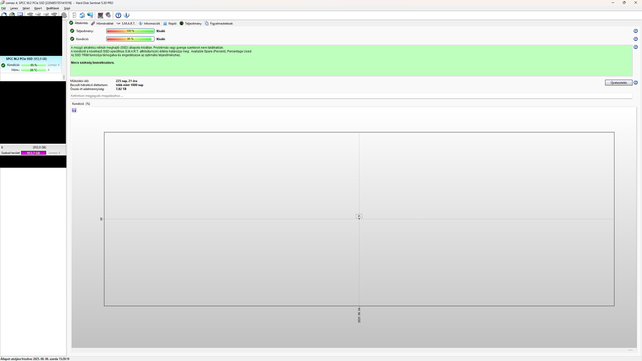Click the speaker sound toolbar icon
The height and width of the screenshot is (361, 642).
108,15
